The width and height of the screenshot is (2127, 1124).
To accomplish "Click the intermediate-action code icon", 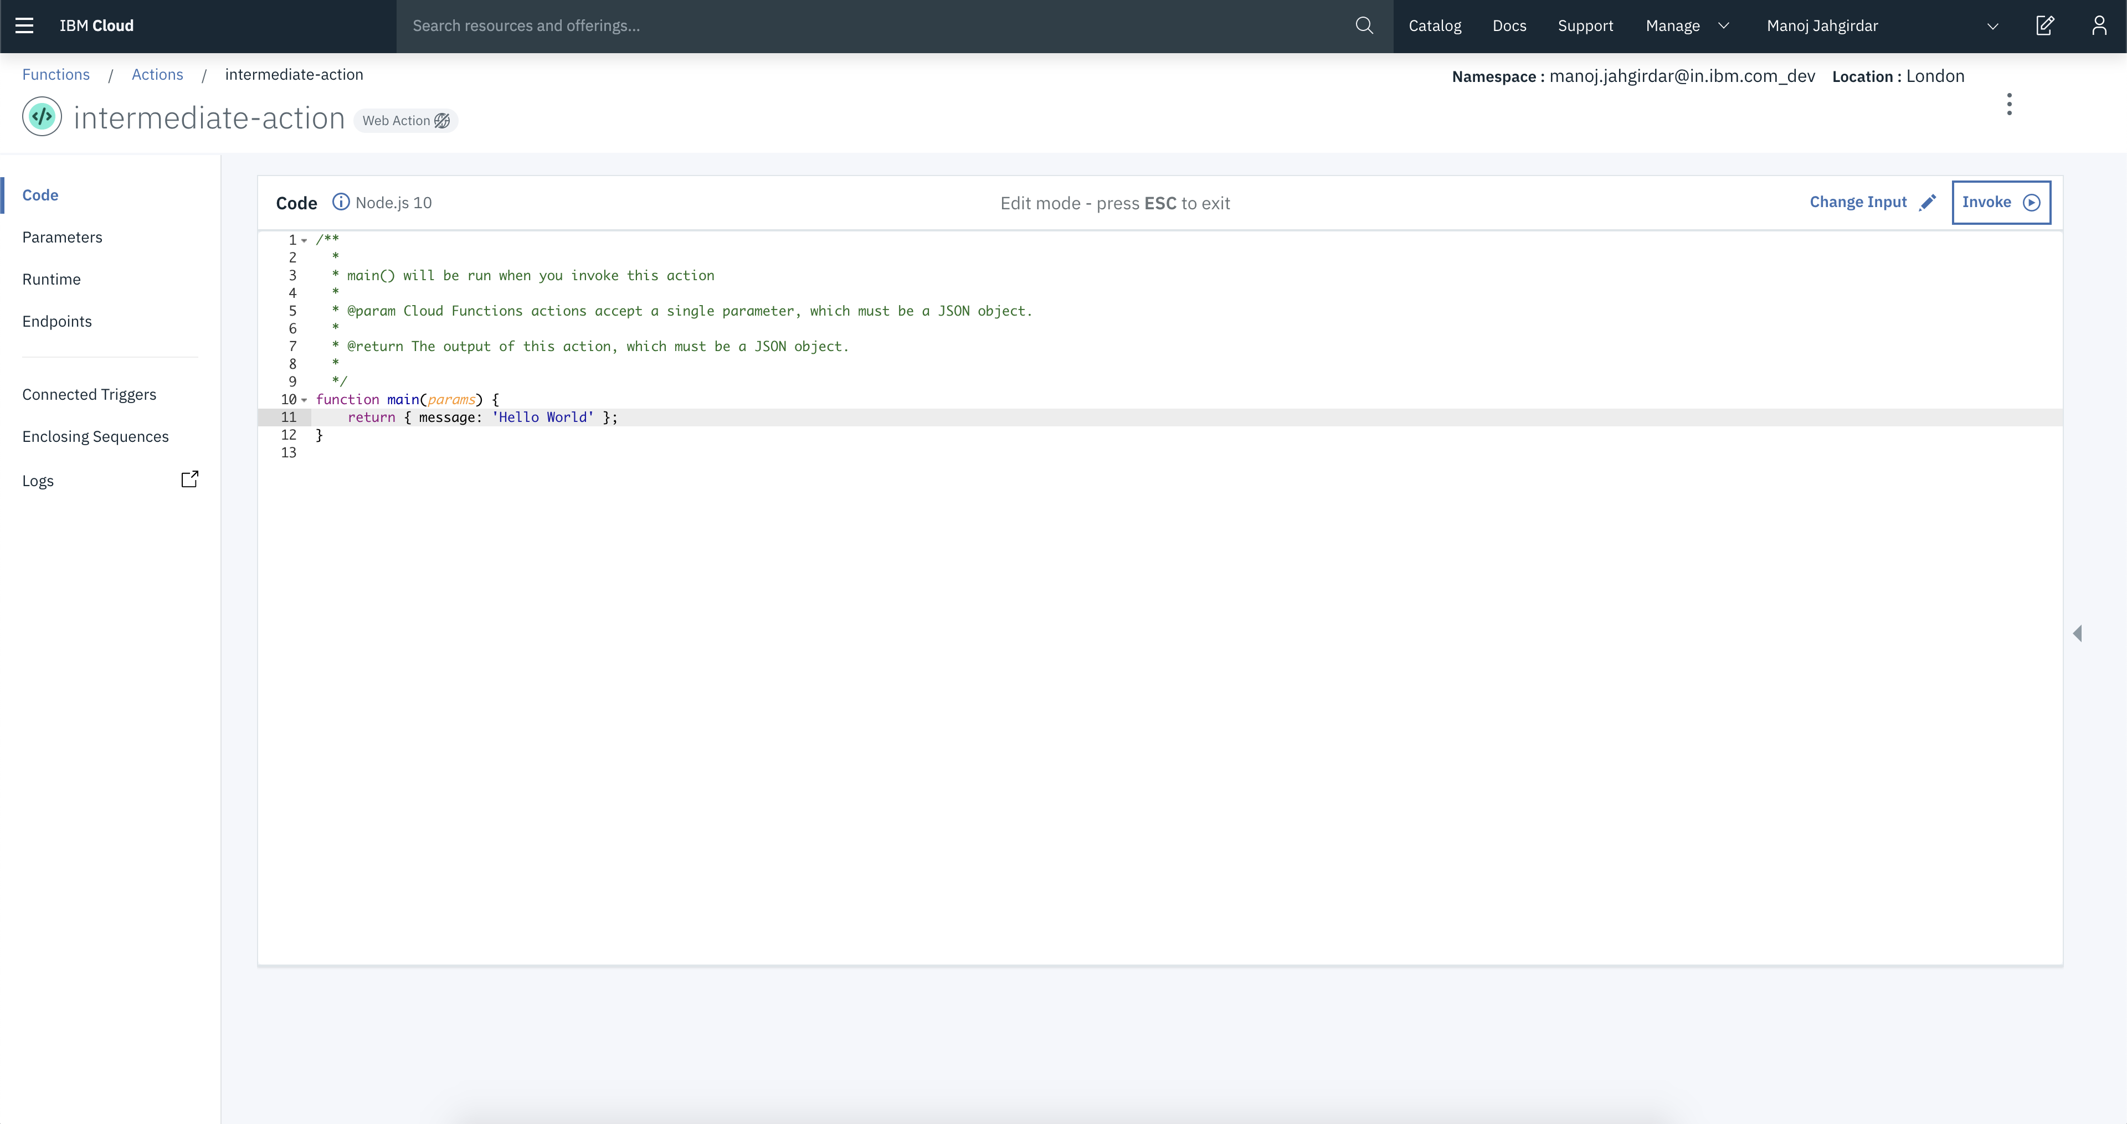I will pyautogui.click(x=42, y=117).
